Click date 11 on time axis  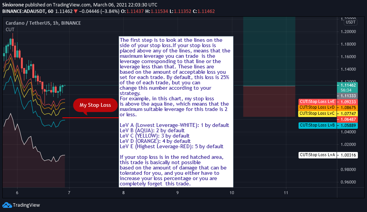click(x=286, y=193)
